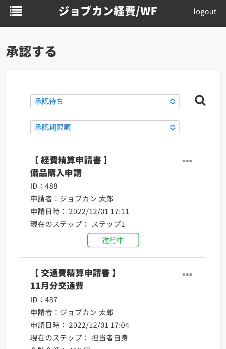Expand the 承認待ち status dropdown
The image size is (226, 349).
[105, 101]
